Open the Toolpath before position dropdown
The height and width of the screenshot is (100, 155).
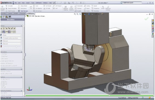[12, 38]
